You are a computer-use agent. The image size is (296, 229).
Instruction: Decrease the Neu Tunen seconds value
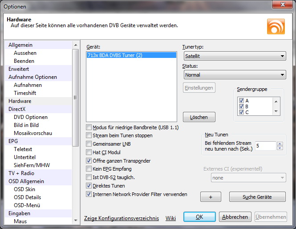(280, 148)
